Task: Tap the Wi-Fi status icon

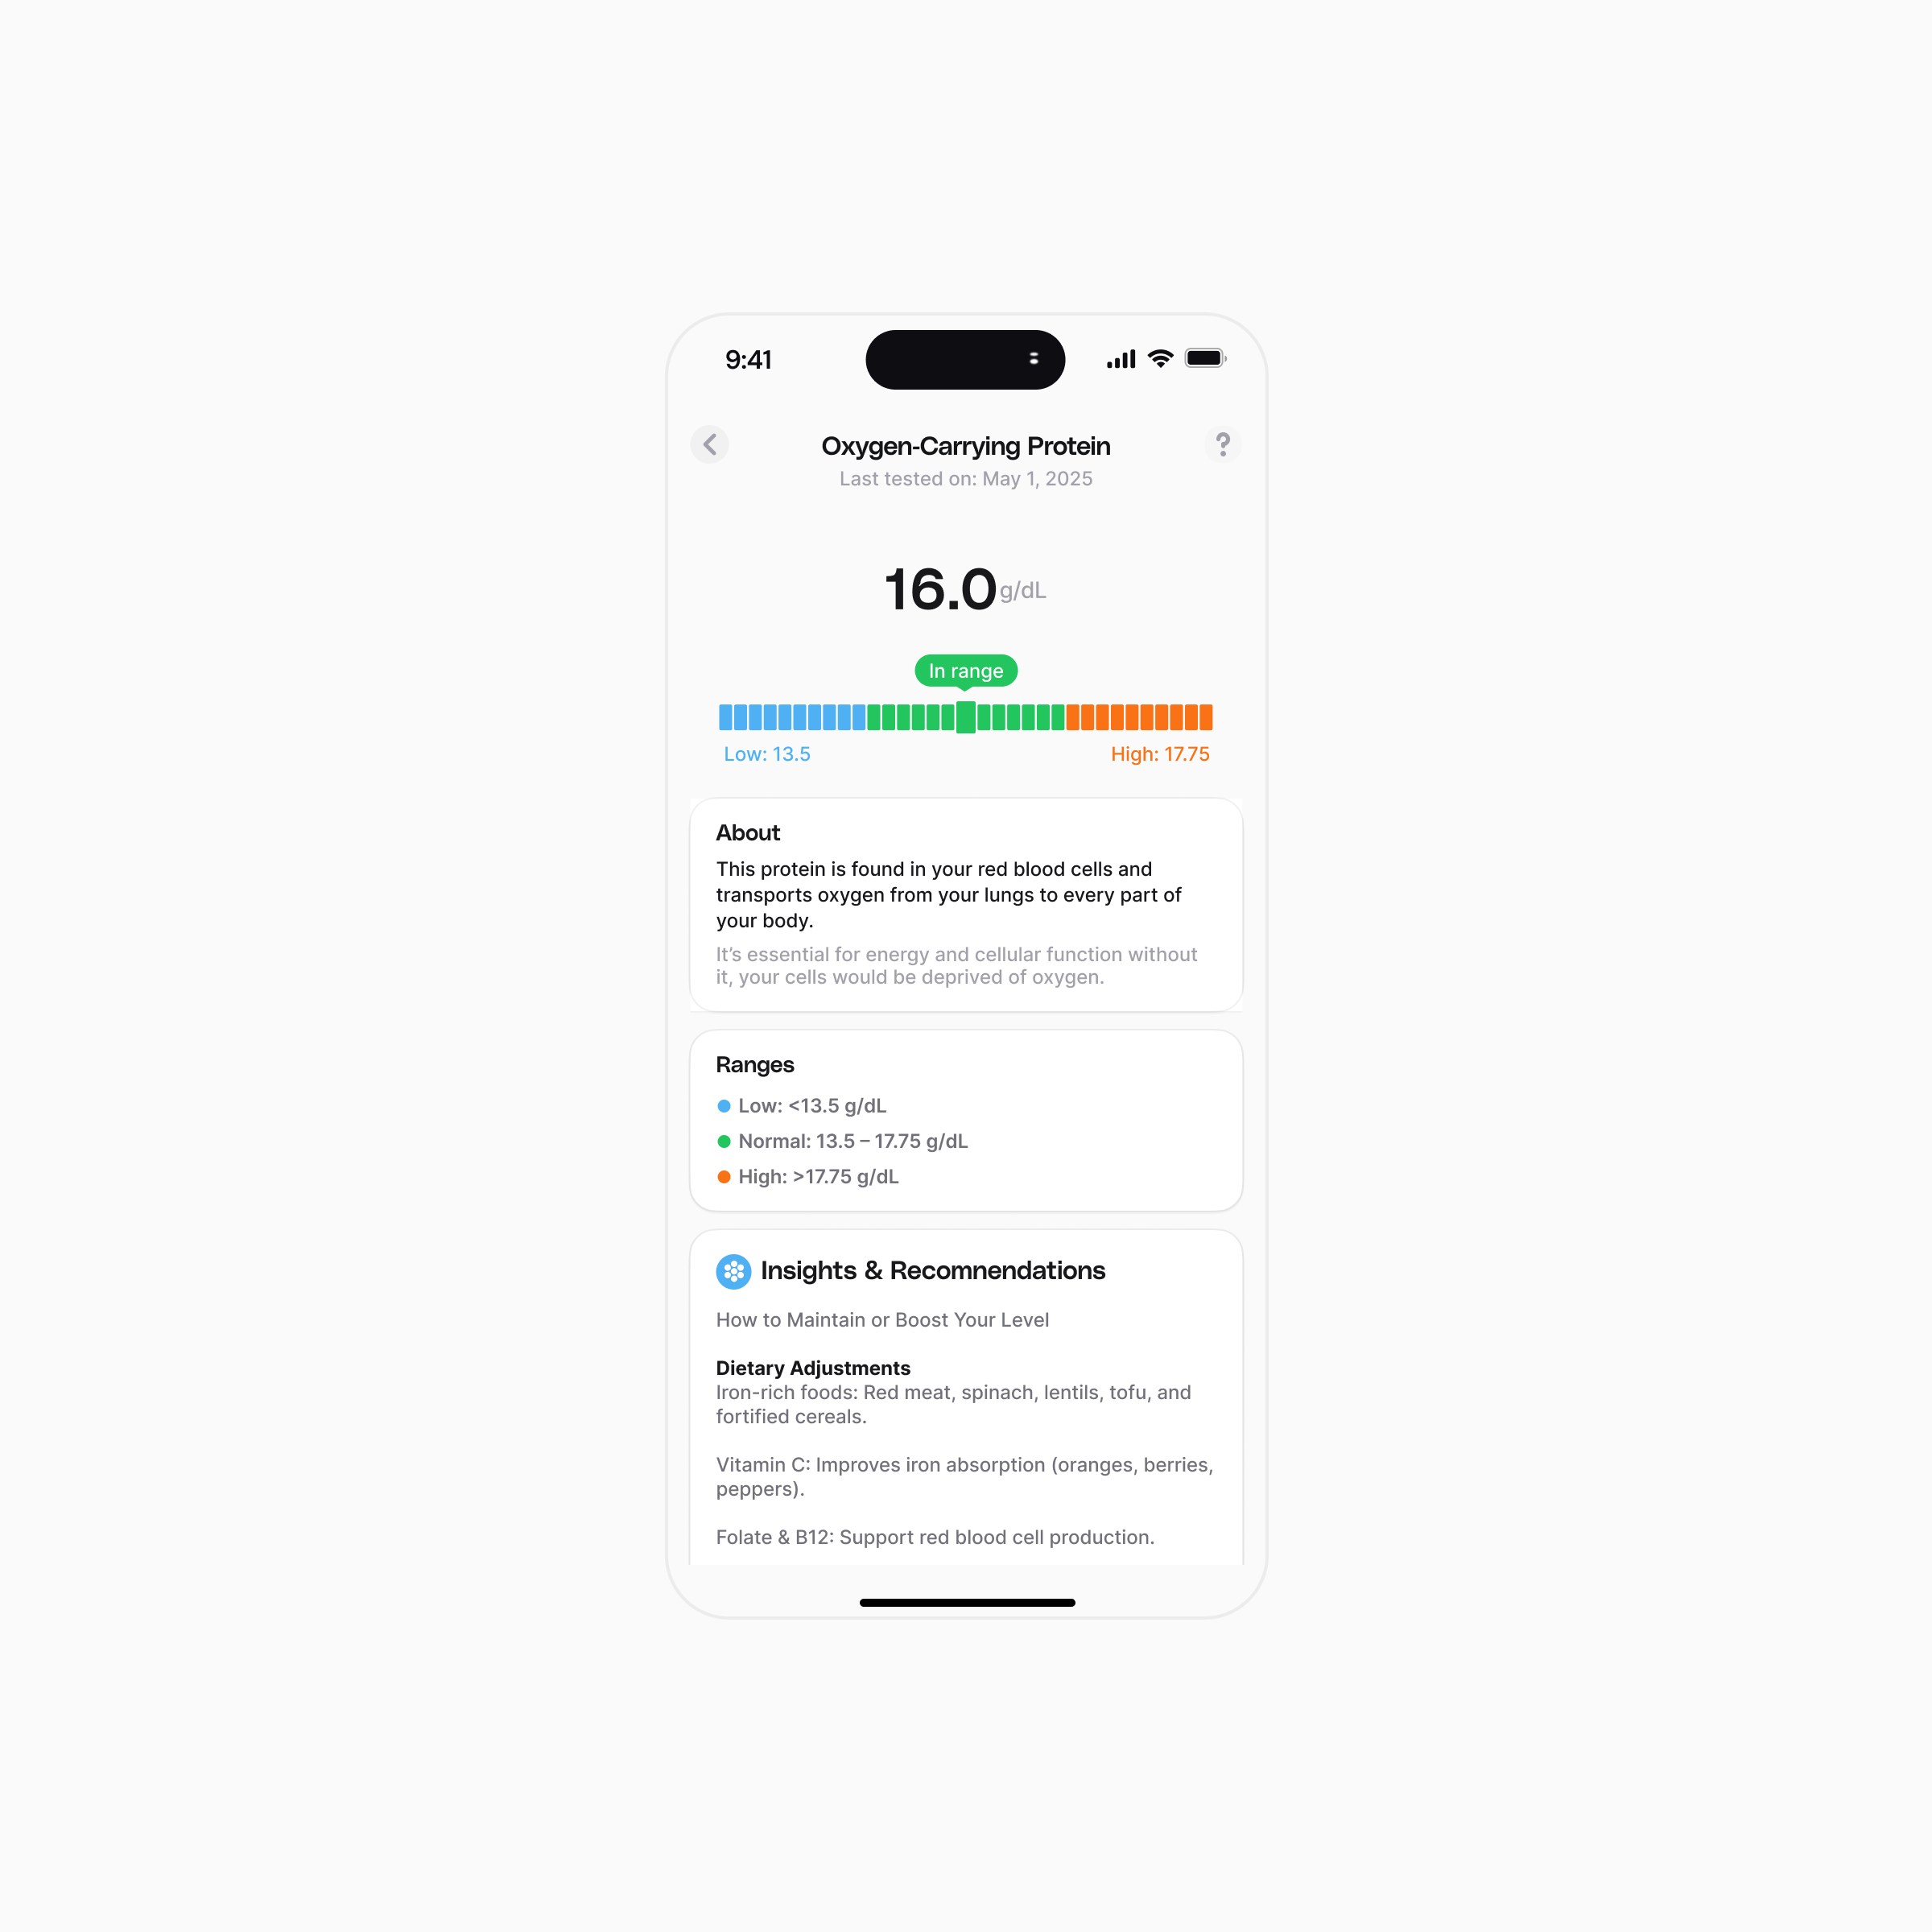Action: click(x=1160, y=359)
